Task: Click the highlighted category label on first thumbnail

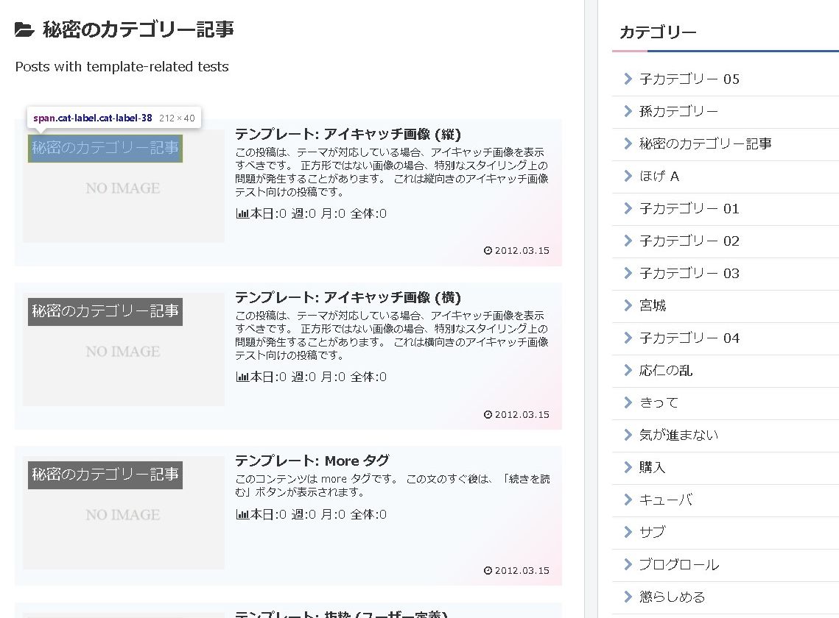Action: 105,148
